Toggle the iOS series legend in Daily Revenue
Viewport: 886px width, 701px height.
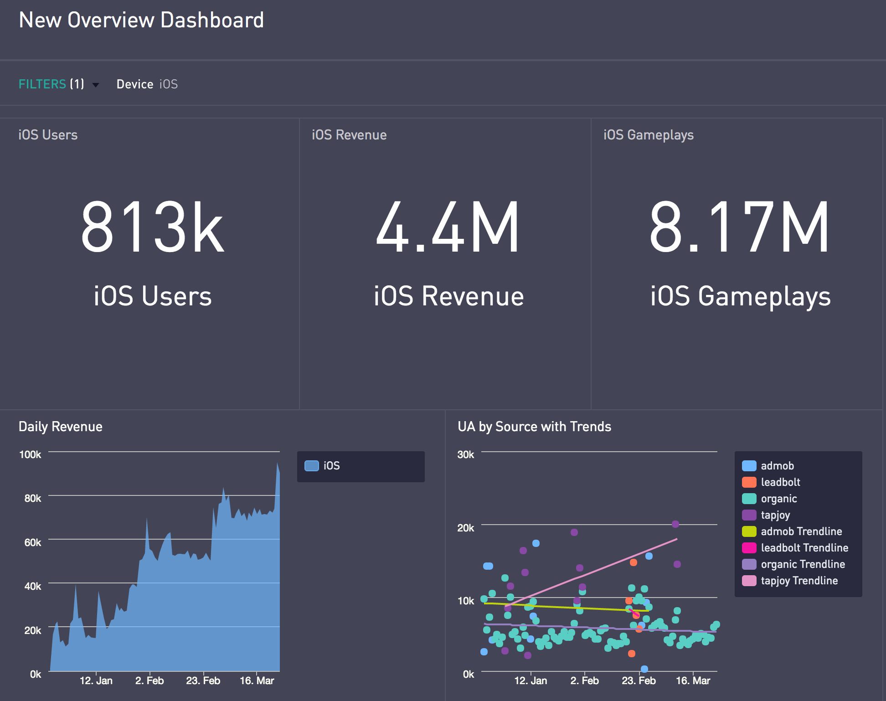click(331, 466)
